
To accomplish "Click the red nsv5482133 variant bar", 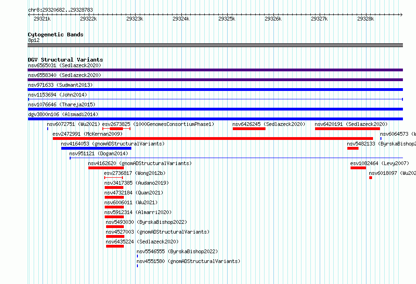I will coord(353,148).
